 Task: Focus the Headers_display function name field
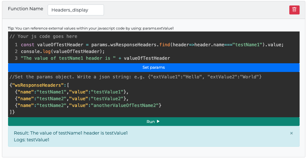(x=76, y=10)
